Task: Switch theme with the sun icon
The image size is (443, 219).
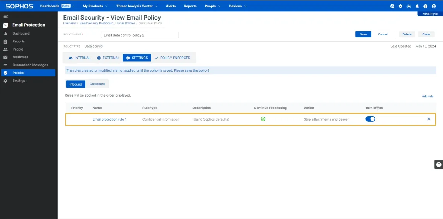Action: (409, 6)
